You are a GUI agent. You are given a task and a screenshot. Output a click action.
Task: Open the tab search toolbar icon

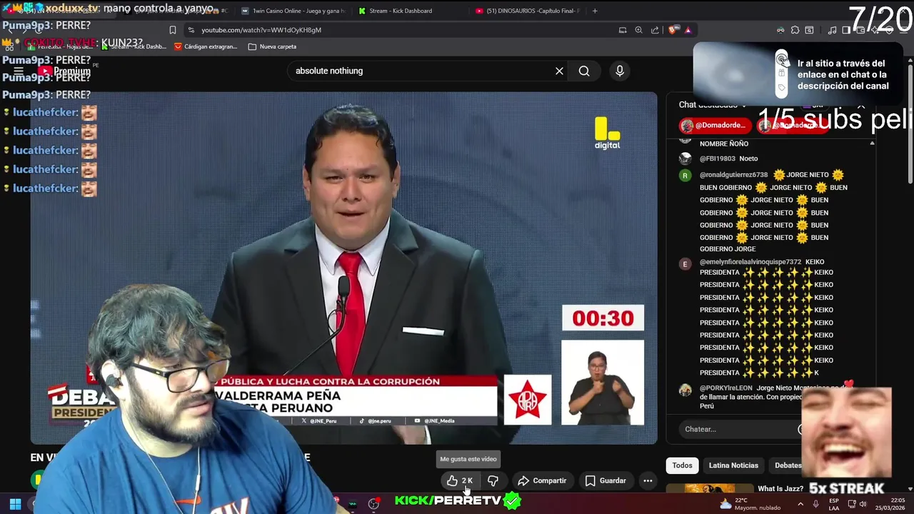809,30
